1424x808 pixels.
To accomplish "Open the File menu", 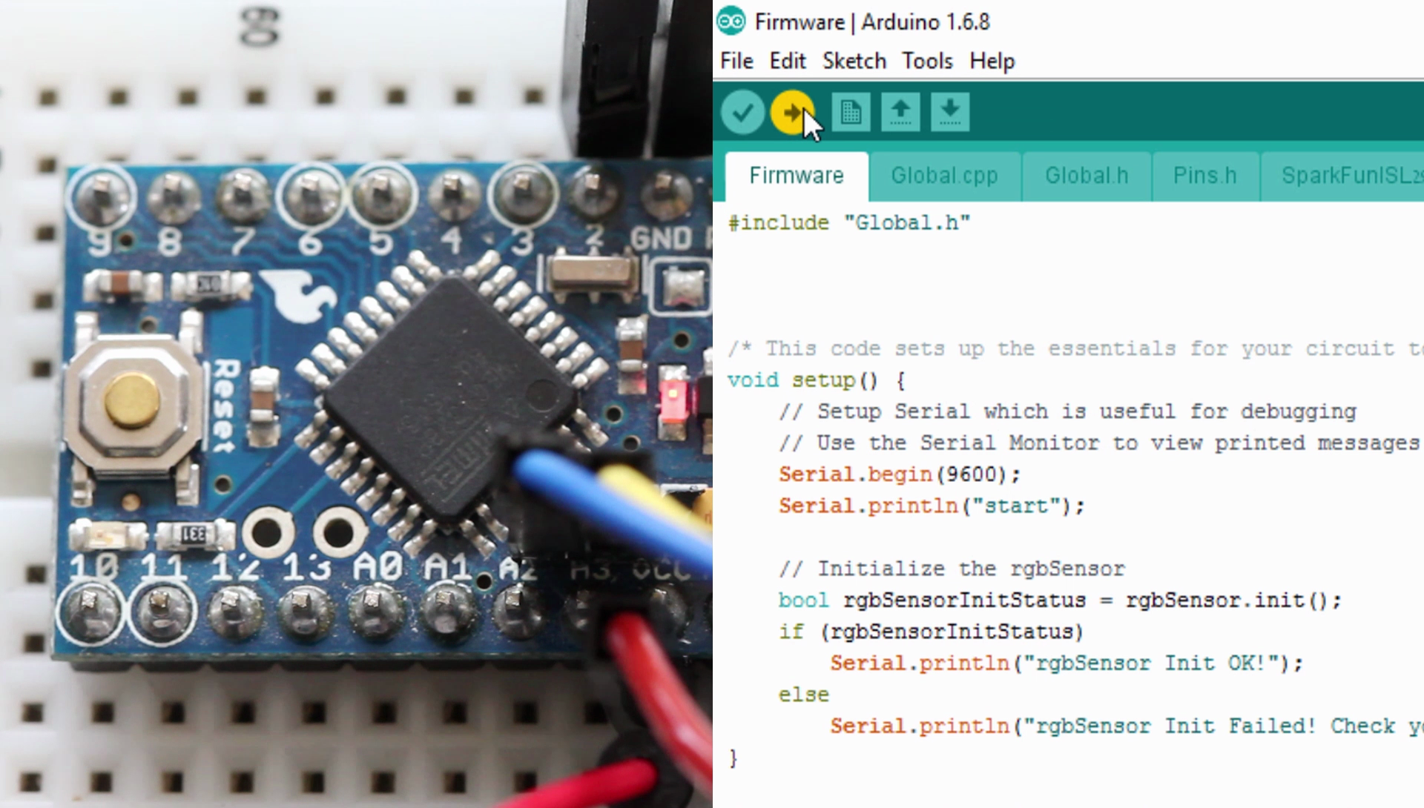I will point(736,61).
